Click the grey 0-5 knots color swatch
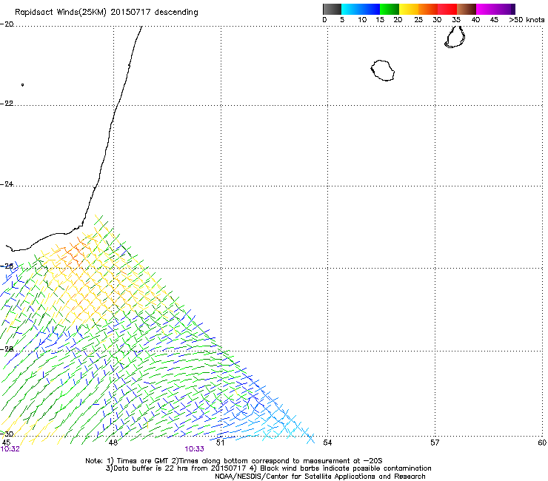The image size is (548, 481). coord(332,9)
